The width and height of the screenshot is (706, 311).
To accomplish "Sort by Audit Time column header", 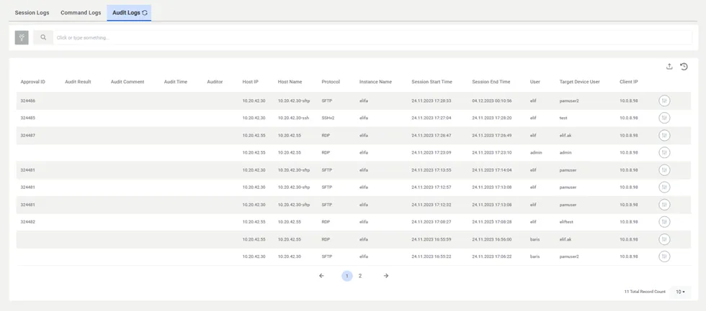I will (x=176, y=82).
